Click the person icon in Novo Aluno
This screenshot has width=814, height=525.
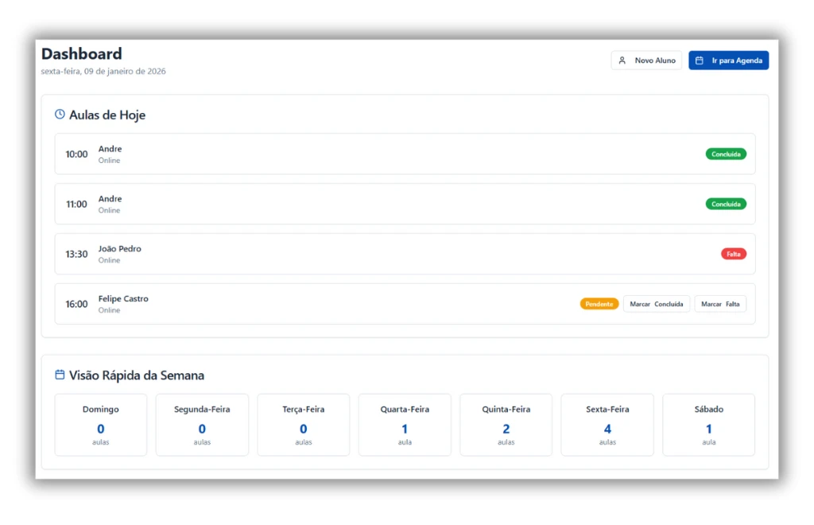[622, 60]
